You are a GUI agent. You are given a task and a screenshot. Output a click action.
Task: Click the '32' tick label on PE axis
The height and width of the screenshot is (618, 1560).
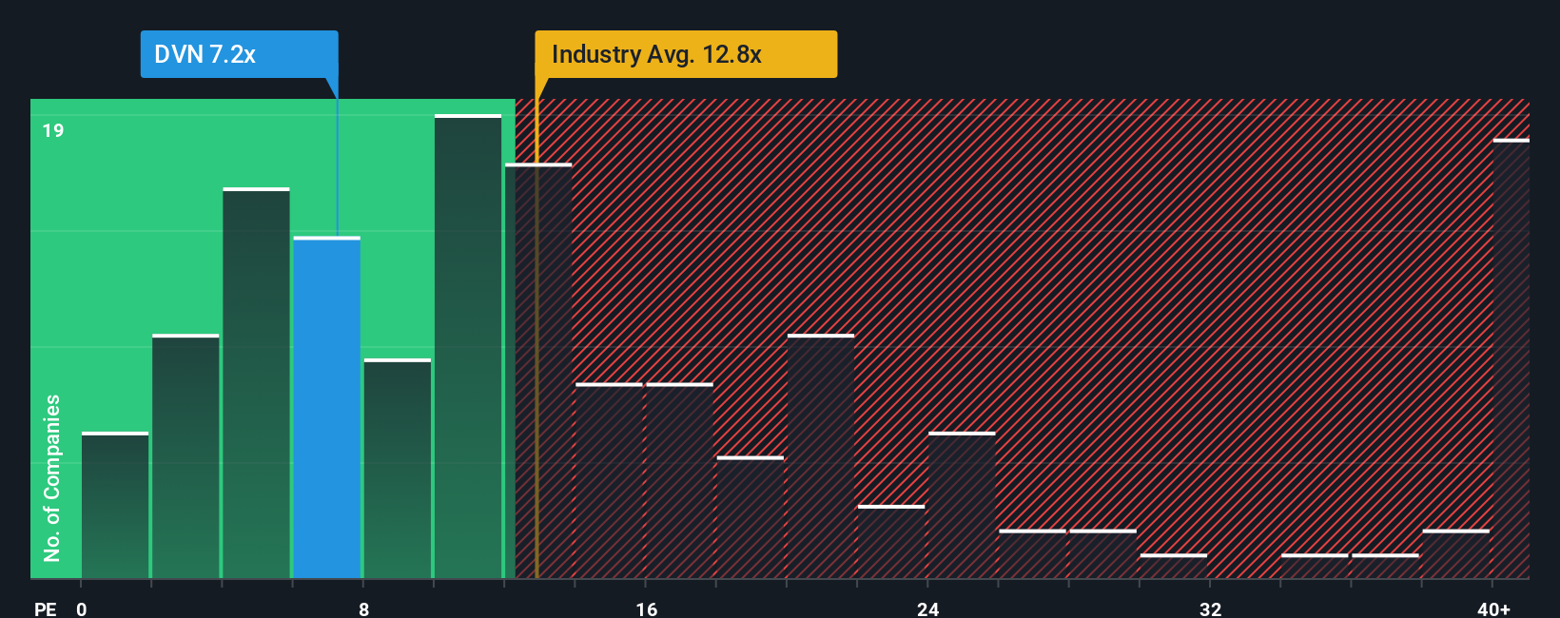coord(1210,608)
